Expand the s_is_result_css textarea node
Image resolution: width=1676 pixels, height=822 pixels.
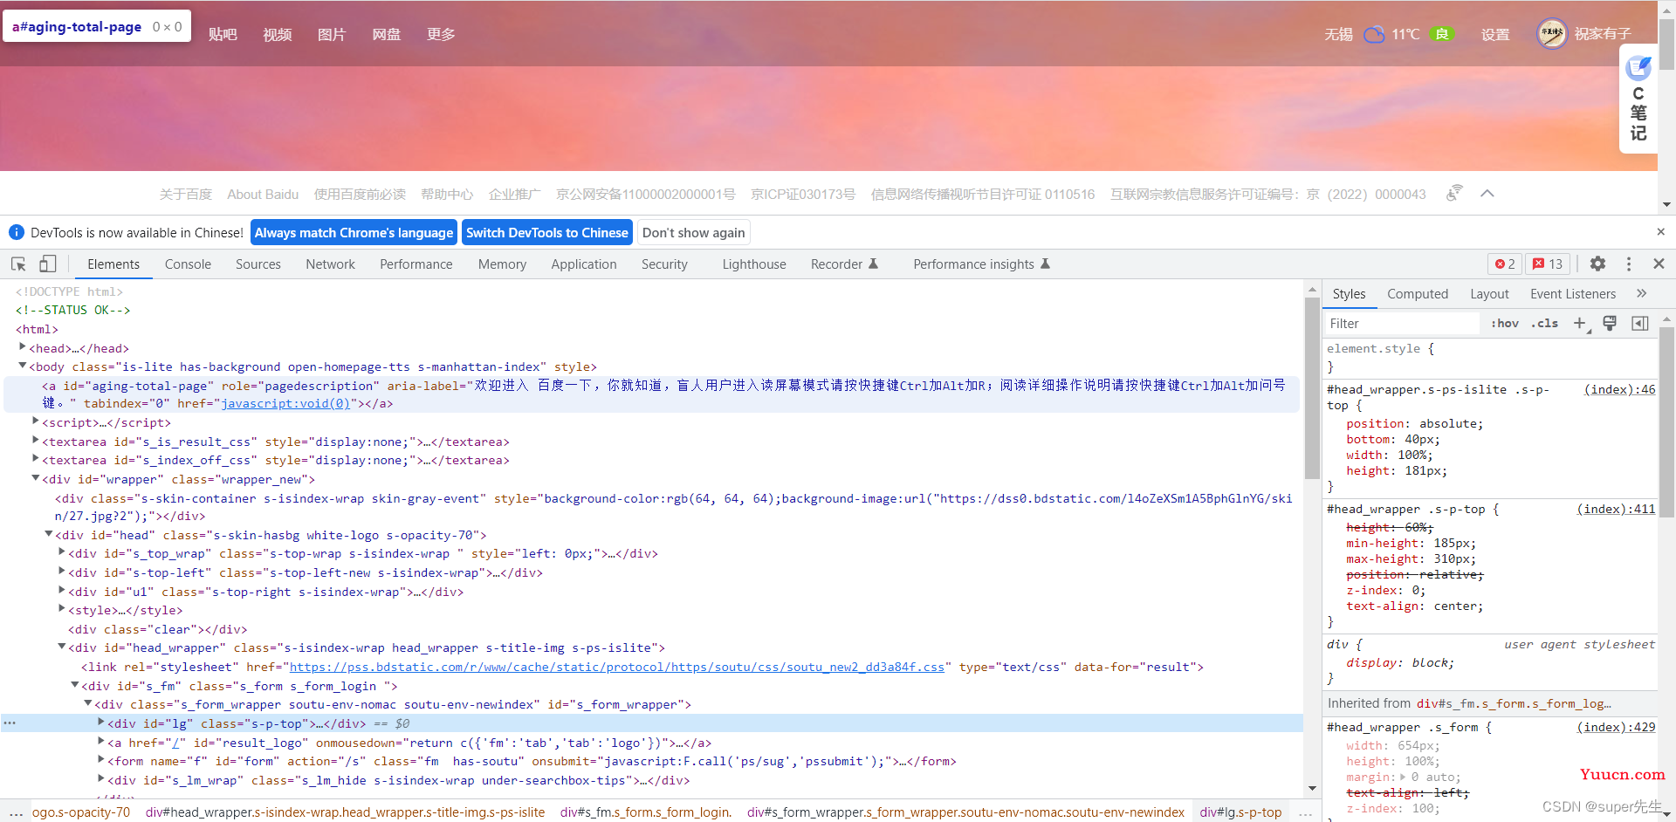[x=36, y=441]
